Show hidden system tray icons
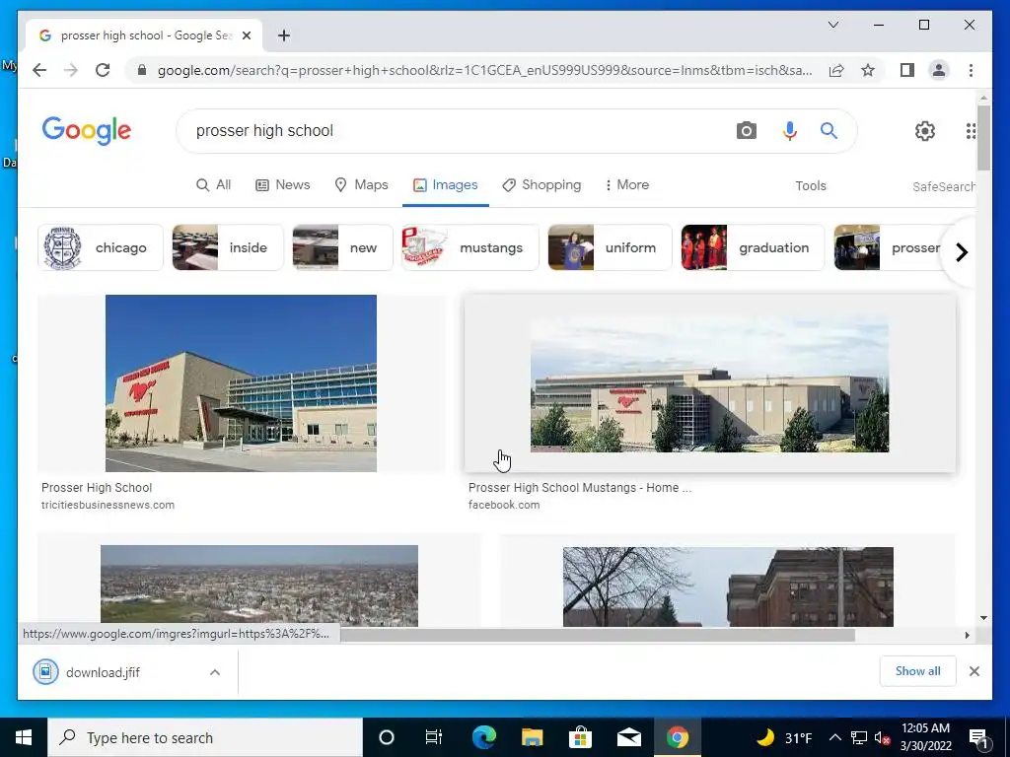The width and height of the screenshot is (1010, 757). click(834, 737)
